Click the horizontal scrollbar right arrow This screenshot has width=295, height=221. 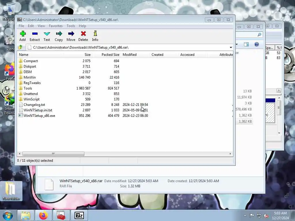[230, 154]
